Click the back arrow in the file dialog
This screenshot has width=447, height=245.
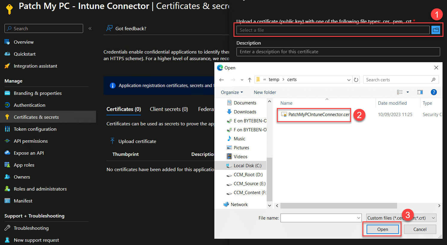click(x=222, y=80)
